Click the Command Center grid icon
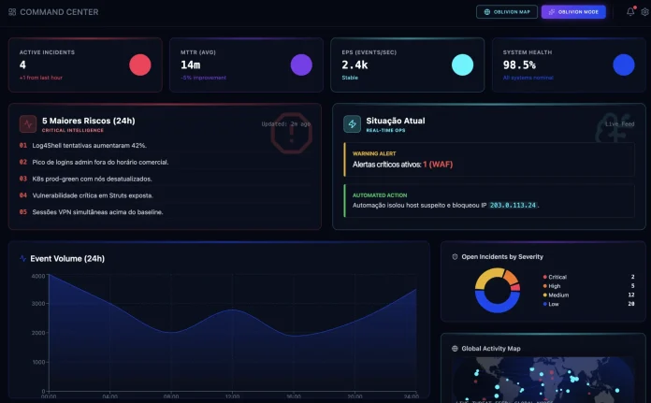651x403 pixels. pyautogui.click(x=12, y=12)
